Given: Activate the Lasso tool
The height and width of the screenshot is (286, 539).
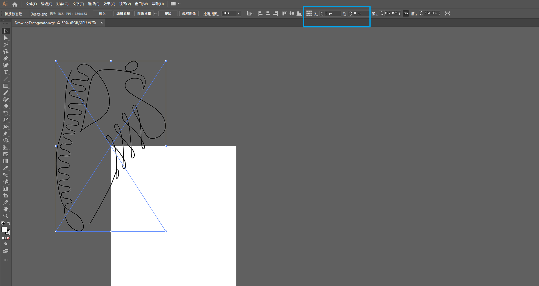Looking at the screenshot, I should coord(6,51).
